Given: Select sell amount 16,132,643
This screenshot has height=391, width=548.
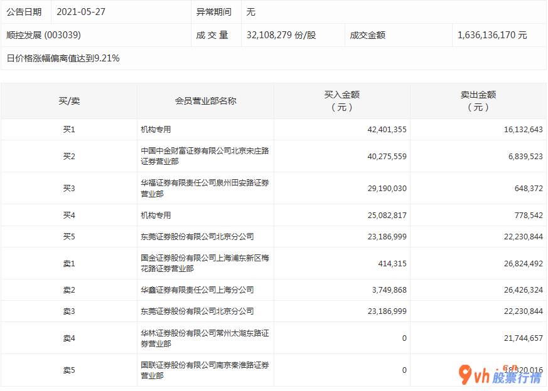Looking at the screenshot, I should click(523, 130).
